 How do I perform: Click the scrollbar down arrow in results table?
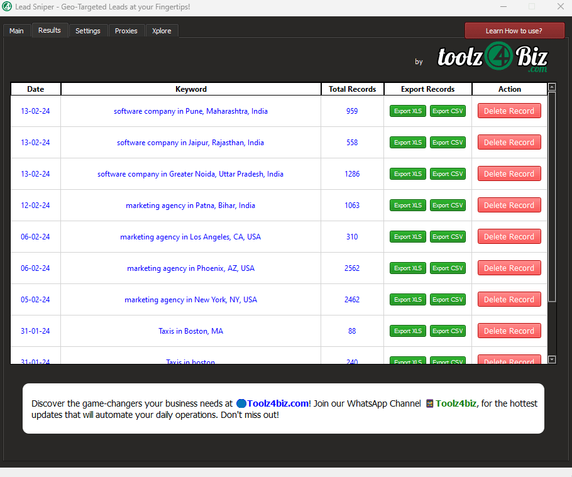coord(552,359)
